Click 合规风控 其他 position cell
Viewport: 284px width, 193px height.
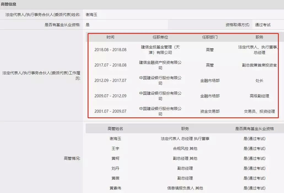(185, 148)
